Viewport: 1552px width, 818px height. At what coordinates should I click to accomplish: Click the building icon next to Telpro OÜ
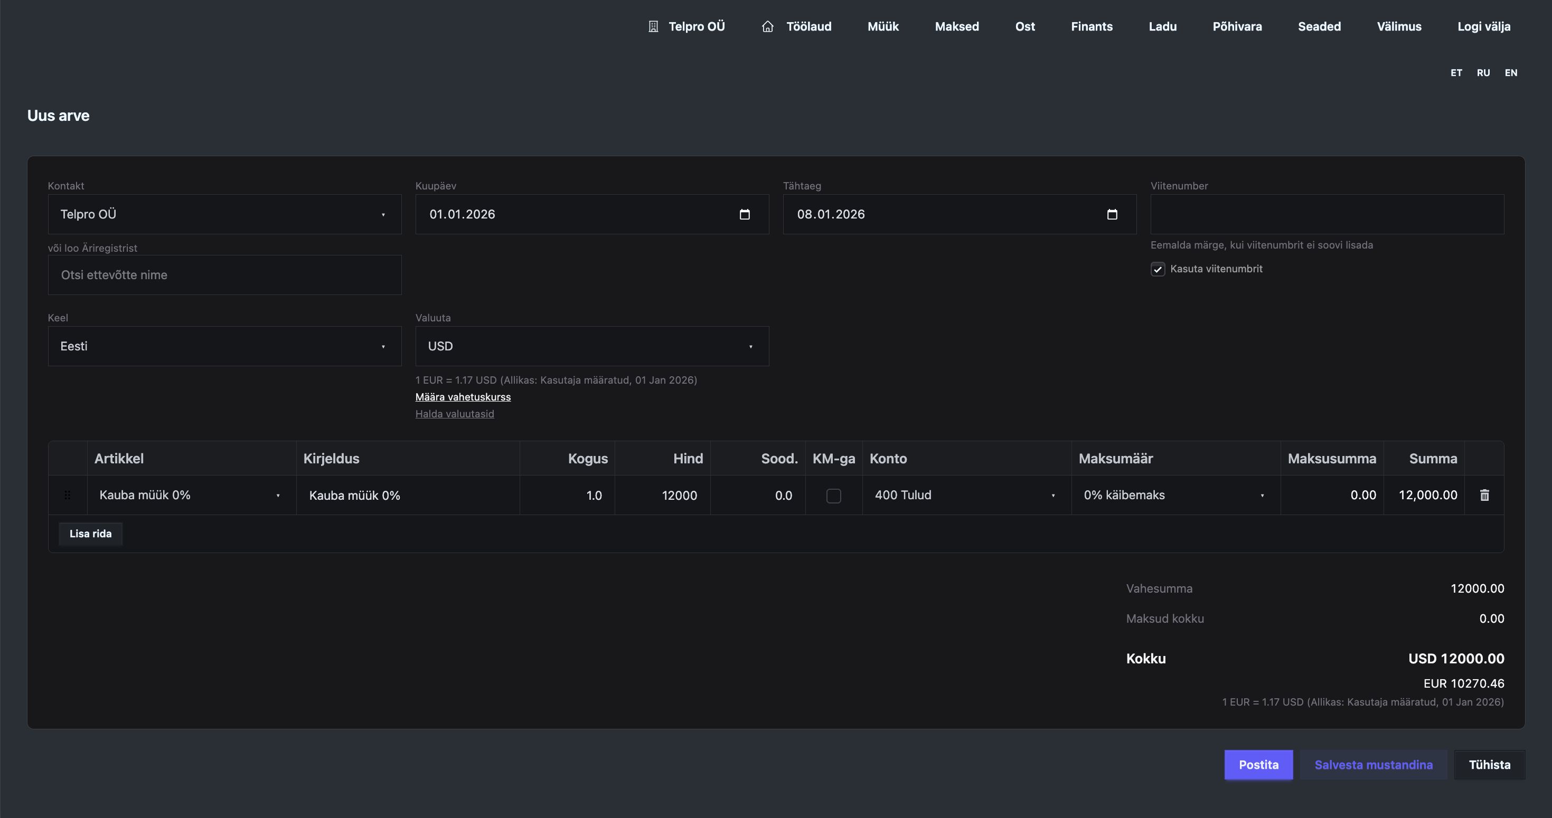tap(653, 26)
